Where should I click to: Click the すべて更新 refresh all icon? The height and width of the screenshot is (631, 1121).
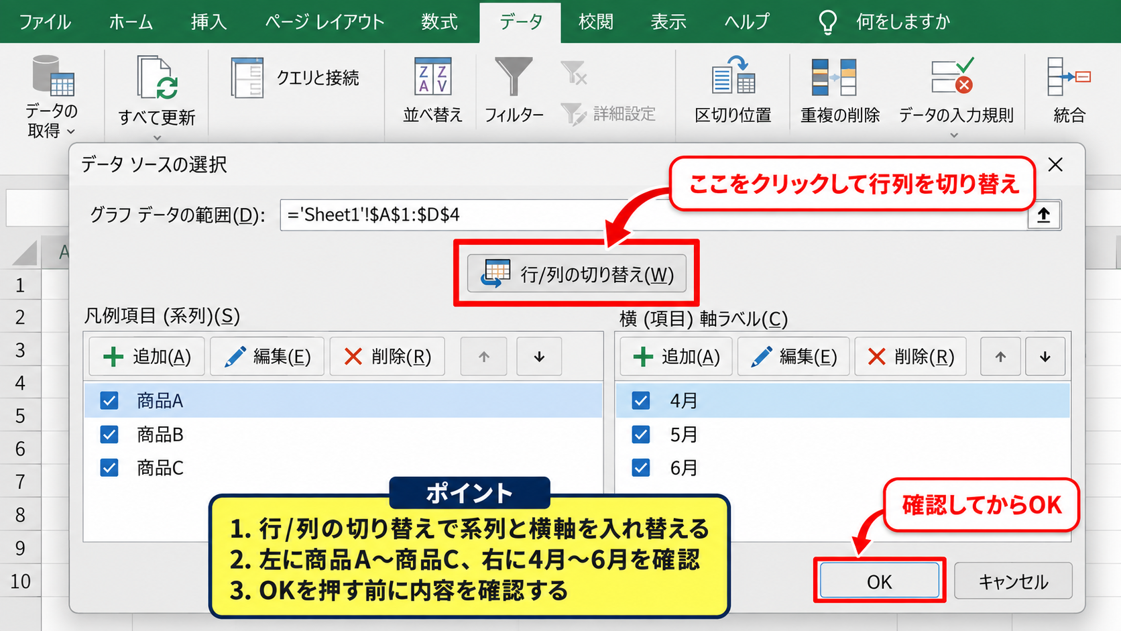157,78
